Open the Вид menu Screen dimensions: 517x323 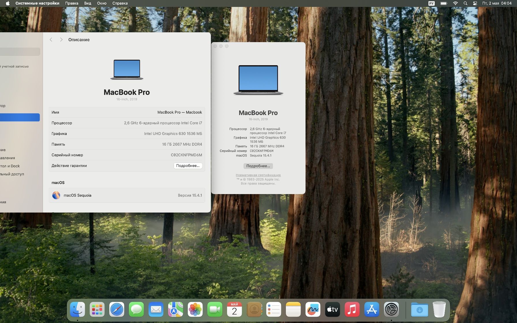point(88,3)
